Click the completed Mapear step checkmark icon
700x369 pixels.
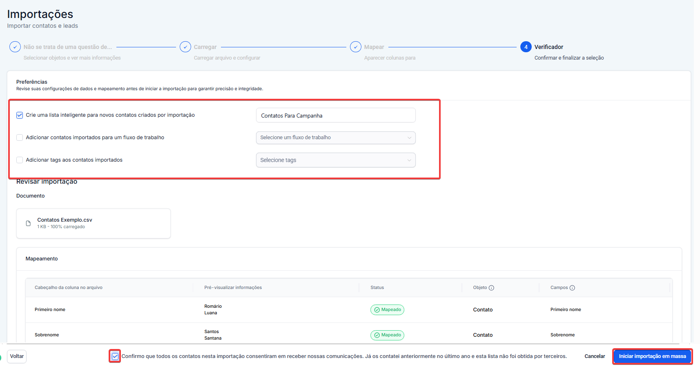[x=356, y=47]
